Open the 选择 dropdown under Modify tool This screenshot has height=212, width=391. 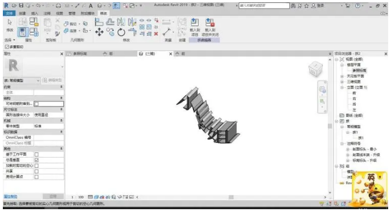pos(10,40)
